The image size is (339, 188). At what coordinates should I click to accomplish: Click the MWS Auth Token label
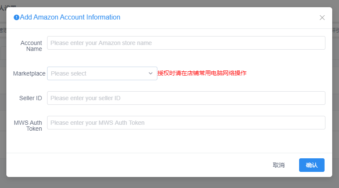click(28, 126)
